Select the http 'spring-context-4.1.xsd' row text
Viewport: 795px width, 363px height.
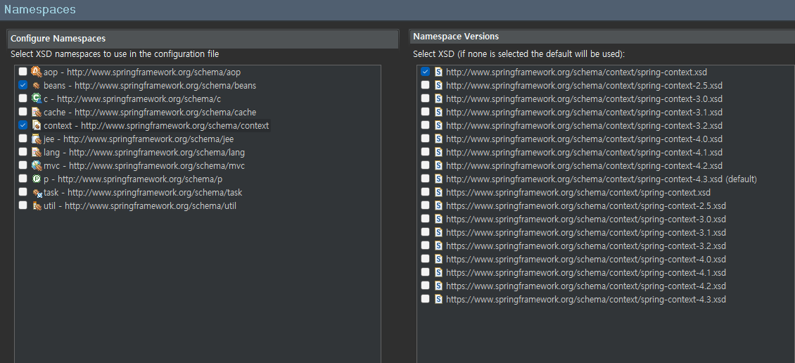point(584,153)
